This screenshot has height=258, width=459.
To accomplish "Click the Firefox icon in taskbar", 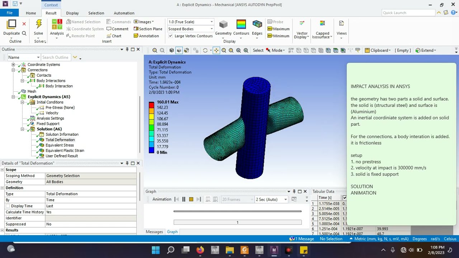I will [x=200, y=250].
